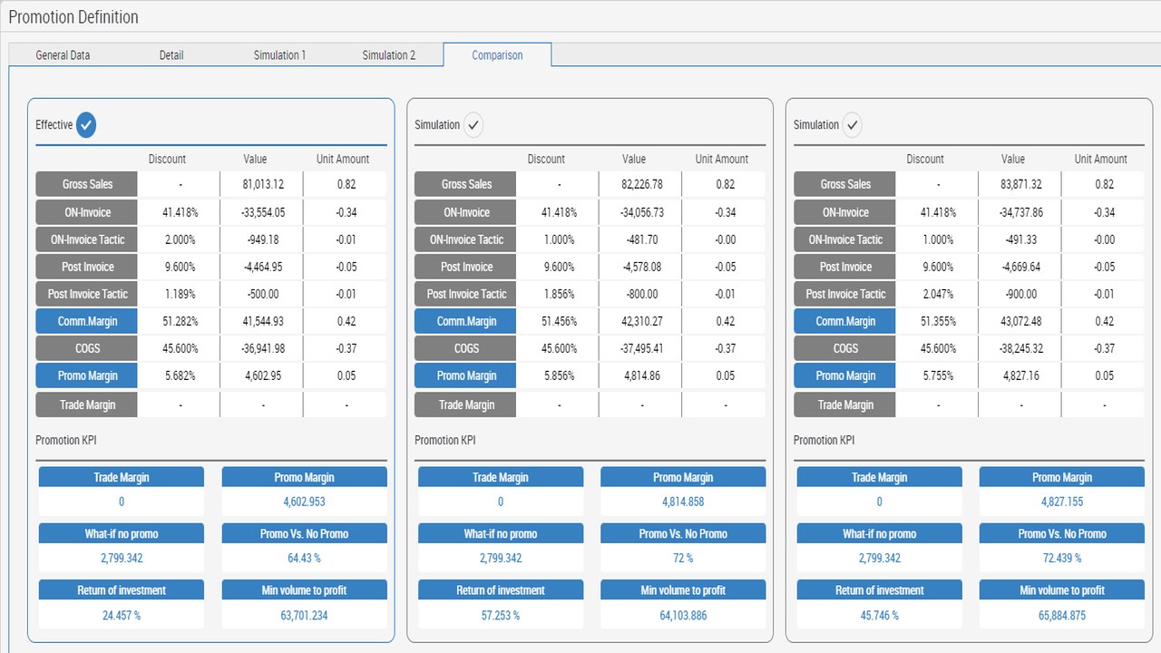Select Post Invoice value -4,464.95
The image size is (1161, 653).
[261, 267]
